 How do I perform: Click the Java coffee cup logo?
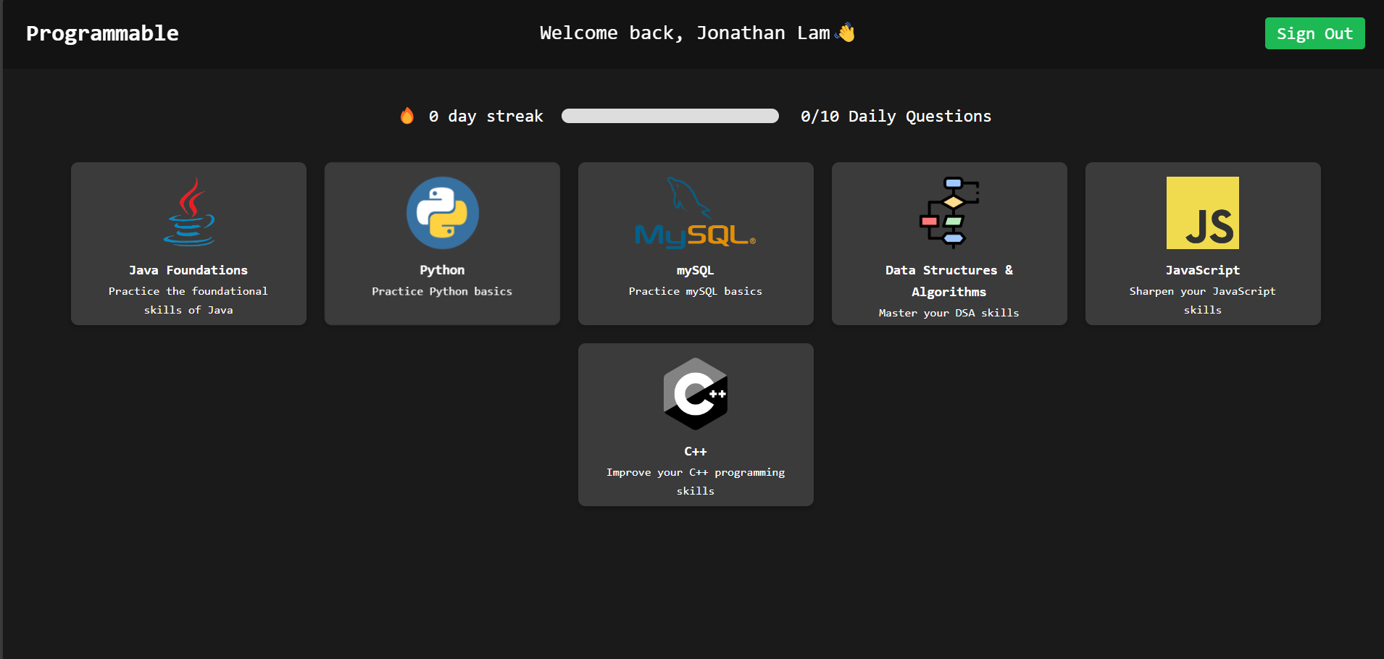pos(188,212)
